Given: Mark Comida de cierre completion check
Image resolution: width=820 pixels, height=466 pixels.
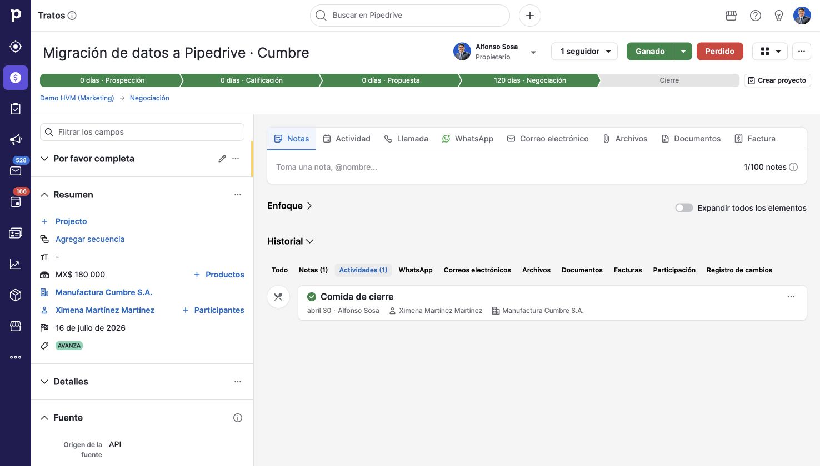Looking at the screenshot, I should pos(312,297).
